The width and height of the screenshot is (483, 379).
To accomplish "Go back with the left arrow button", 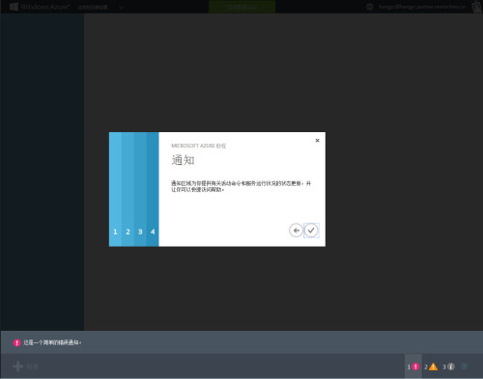I will click(296, 230).
